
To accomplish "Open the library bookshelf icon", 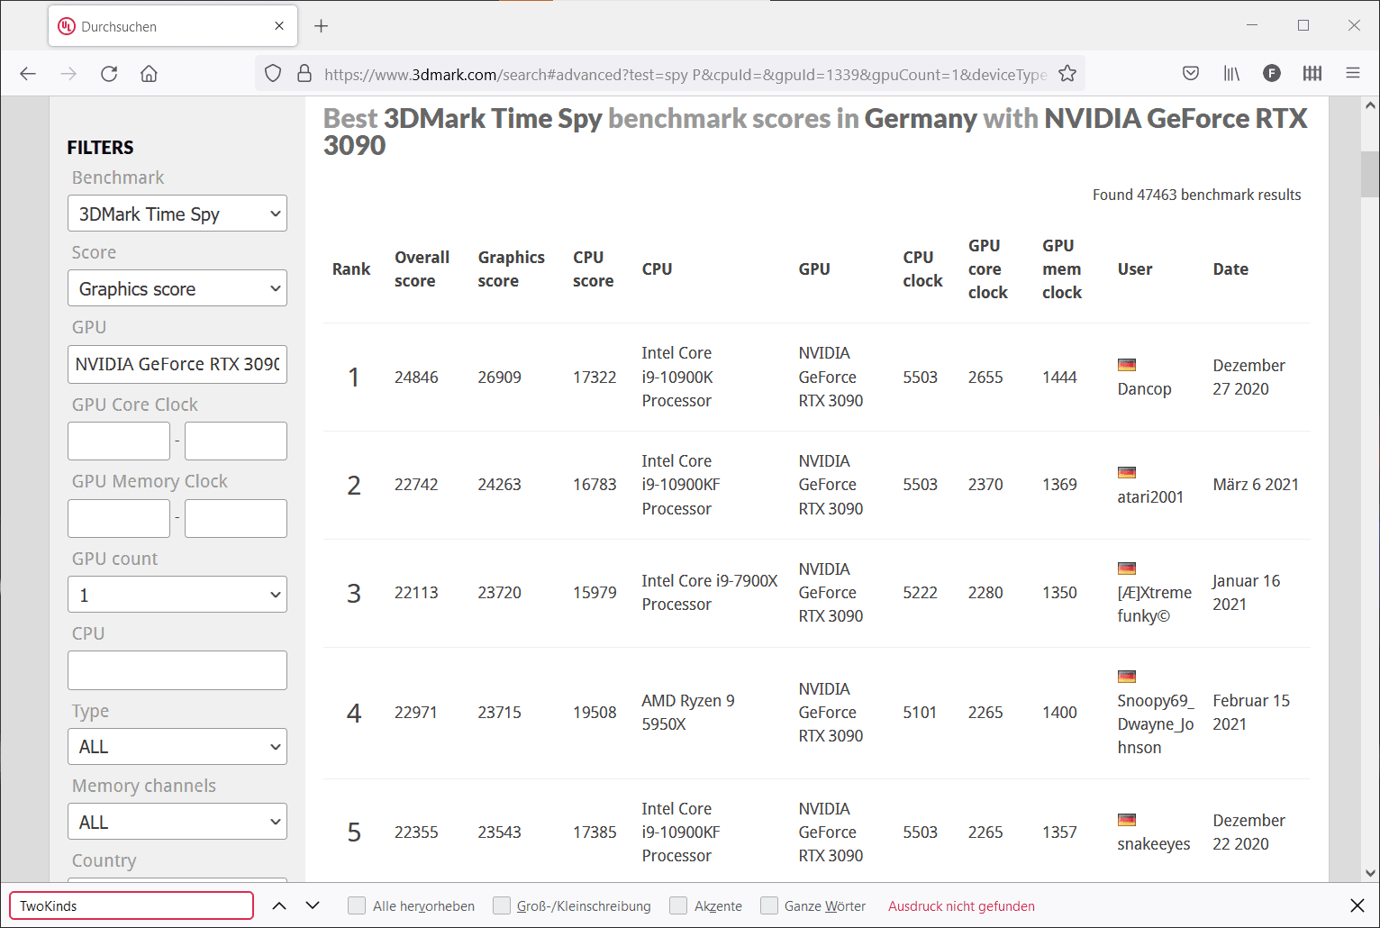I will tap(1231, 74).
